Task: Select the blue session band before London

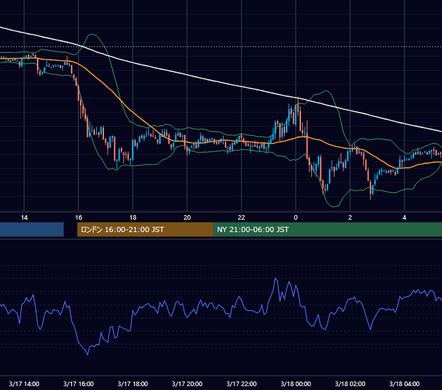Action: pos(32,229)
